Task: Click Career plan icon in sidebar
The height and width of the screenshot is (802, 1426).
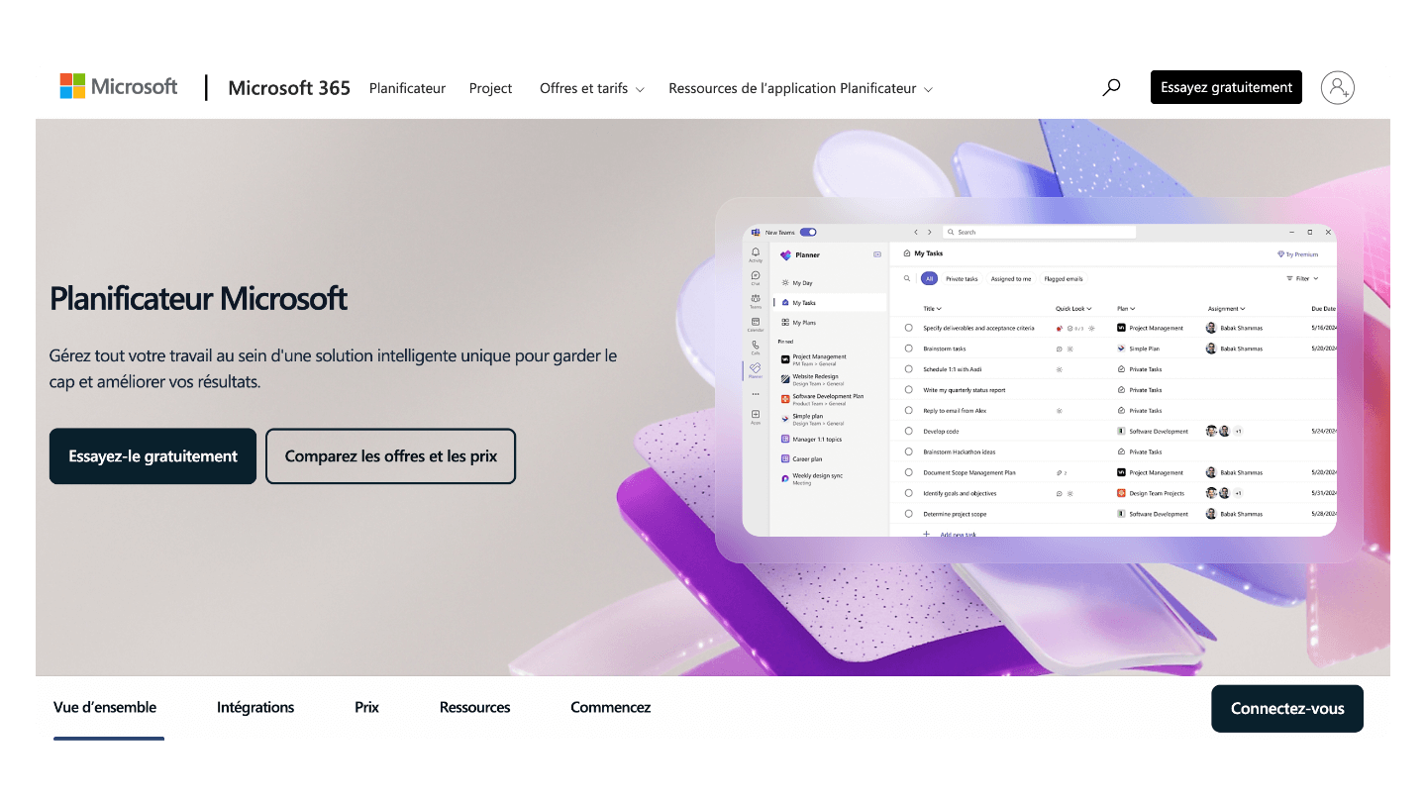Action: (785, 459)
